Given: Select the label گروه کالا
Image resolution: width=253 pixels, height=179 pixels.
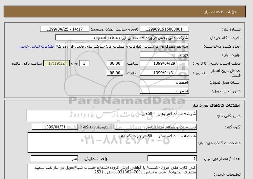Looking at the screenshot, I should point(233,127).
